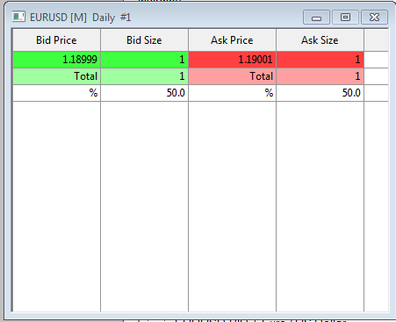Screen dimensions: 396x322
Task: Click the light green bid total value
Action: 144,76
